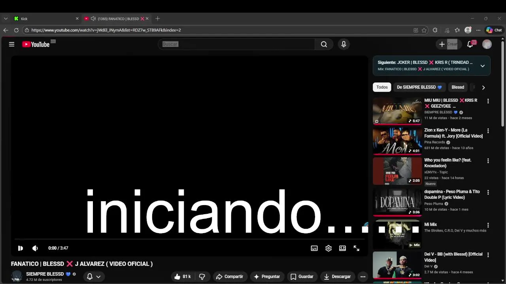
Task: Open YouTube notifications bell
Action: click(470, 44)
